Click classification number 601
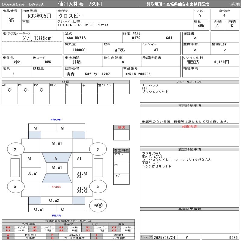This screenshot has height=241, width=241. pos(169,38)
